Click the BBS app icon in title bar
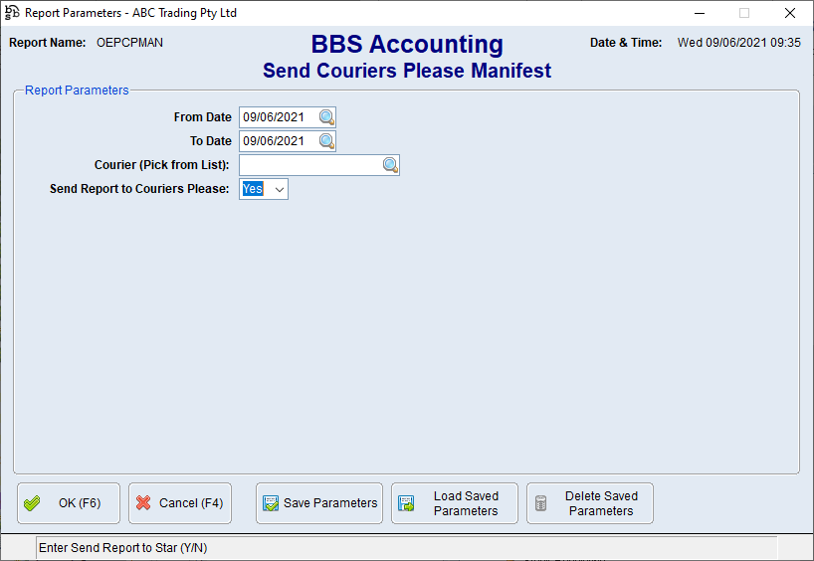This screenshot has width=814, height=561. 12,13
